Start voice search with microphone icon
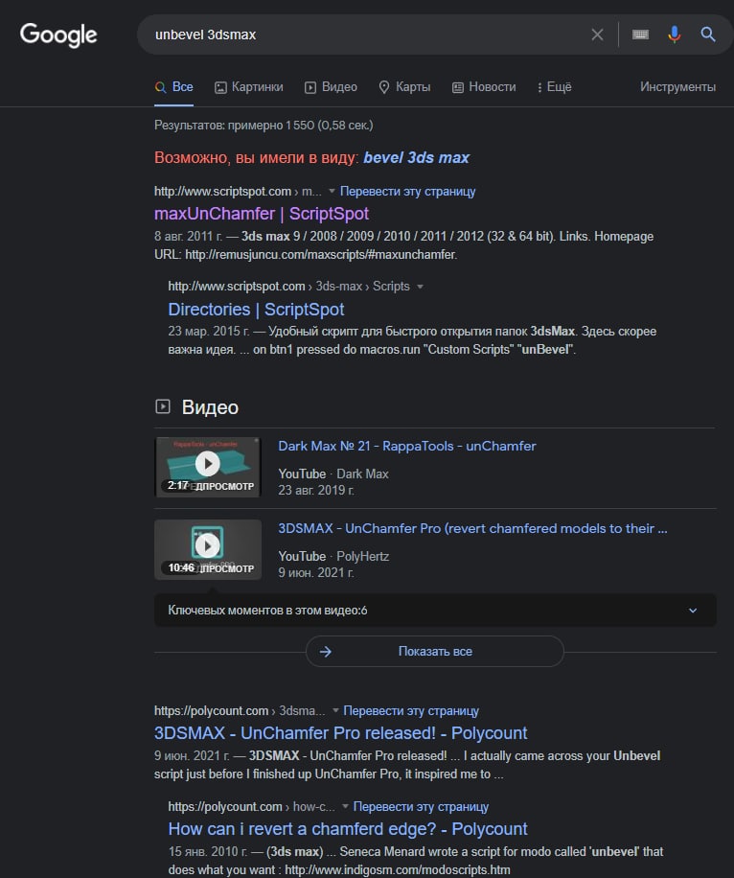734x878 pixels. pos(675,35)
